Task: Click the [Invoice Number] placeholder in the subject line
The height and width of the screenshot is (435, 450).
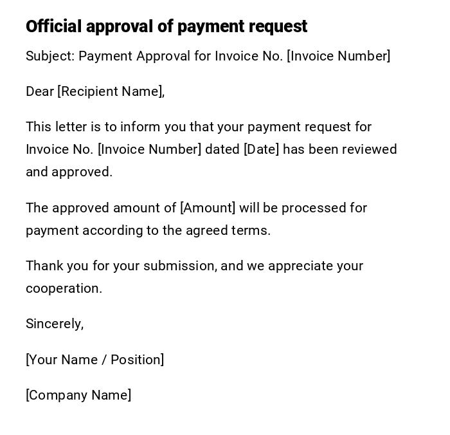Action: [338, 56]
